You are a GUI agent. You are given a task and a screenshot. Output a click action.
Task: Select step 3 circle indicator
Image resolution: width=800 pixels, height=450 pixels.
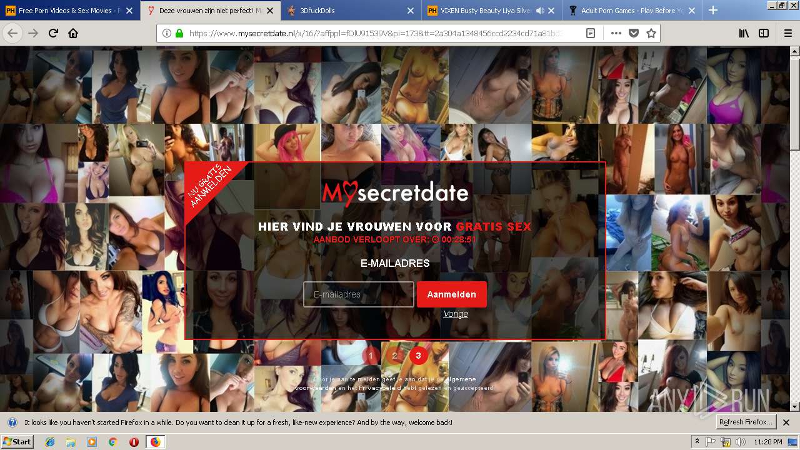coord(418,356)
